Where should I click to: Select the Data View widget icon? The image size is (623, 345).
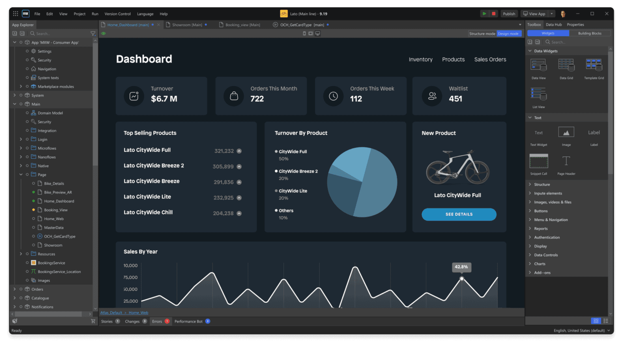coord(538,65)
